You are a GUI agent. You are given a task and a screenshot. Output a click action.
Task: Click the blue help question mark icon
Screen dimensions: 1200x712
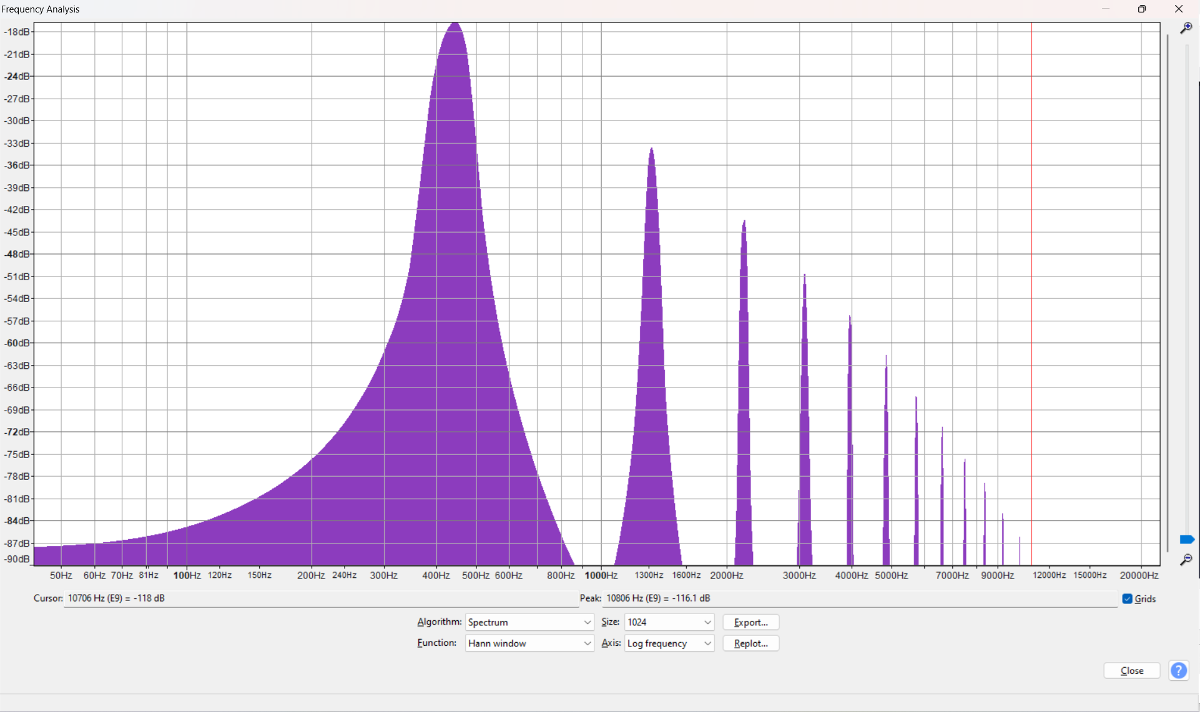click(1179, 670)
